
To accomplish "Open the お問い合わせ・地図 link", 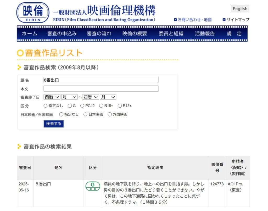I will click(195, 20).
